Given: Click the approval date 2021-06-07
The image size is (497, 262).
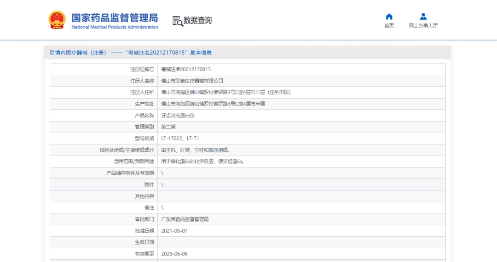Looking at the screenshot, I should (174, 231).
